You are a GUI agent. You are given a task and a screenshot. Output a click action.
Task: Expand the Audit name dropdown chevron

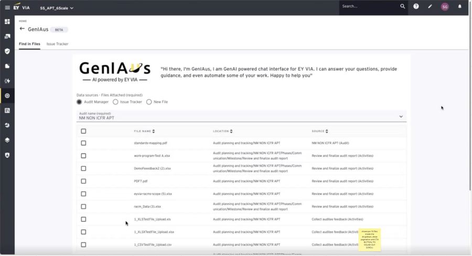[x=401, y=117]
